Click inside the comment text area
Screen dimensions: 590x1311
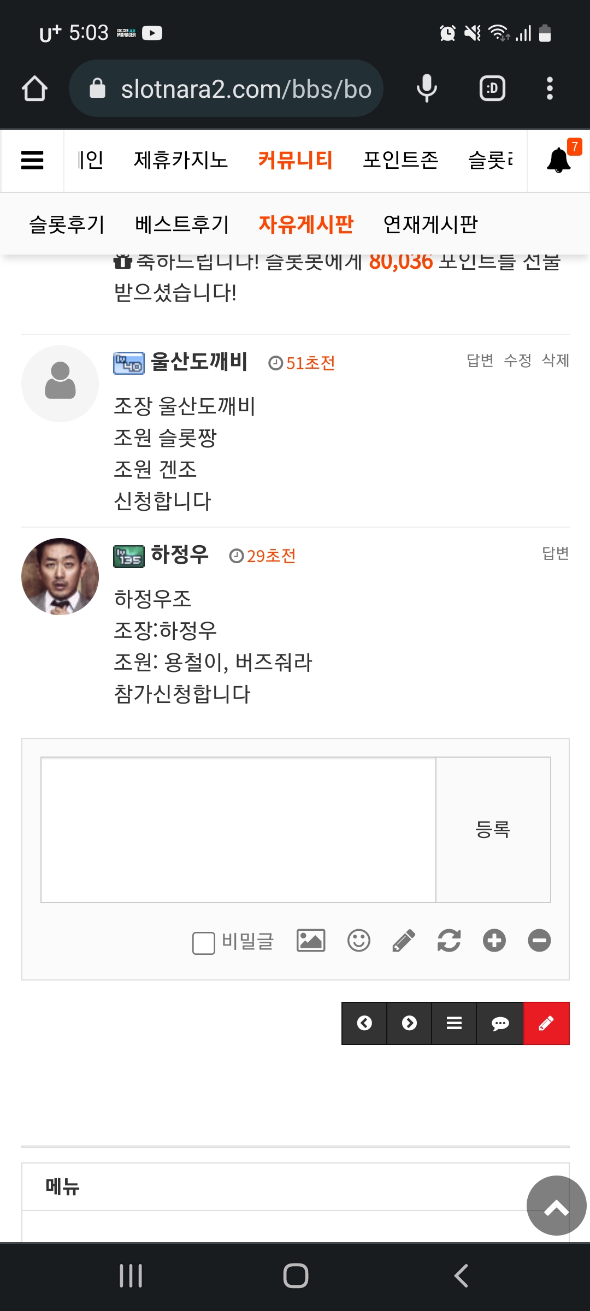point(238,830)
